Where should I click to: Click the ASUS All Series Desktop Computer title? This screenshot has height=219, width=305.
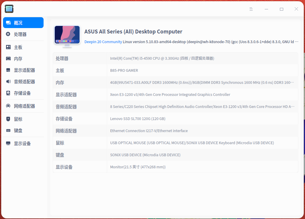click(133, 31)
